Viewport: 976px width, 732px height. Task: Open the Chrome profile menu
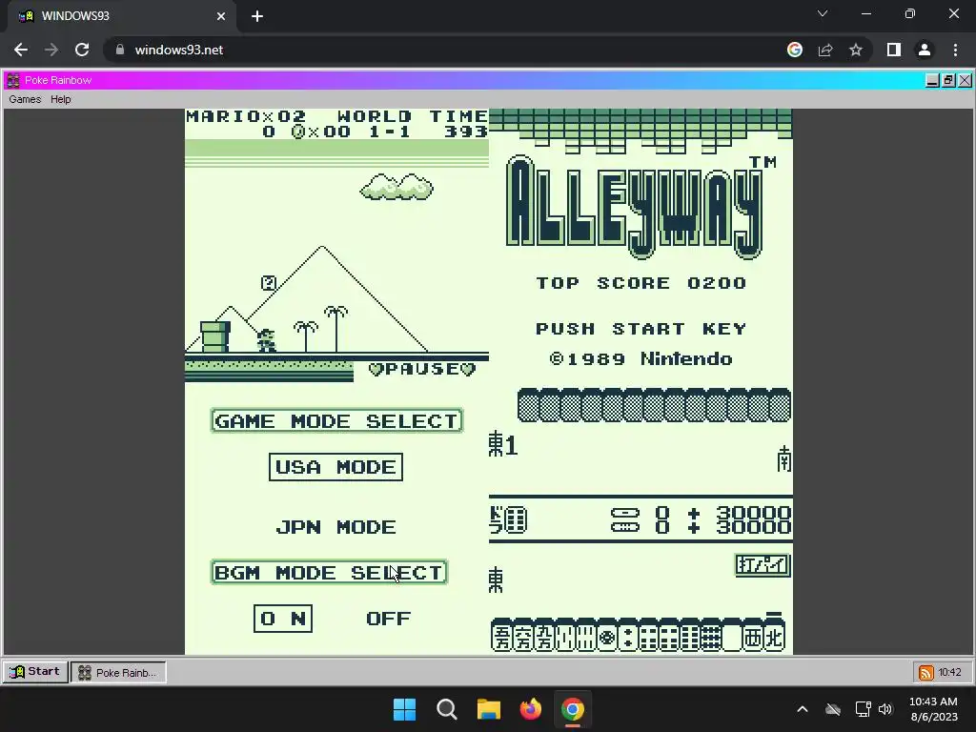coord(925,50)
